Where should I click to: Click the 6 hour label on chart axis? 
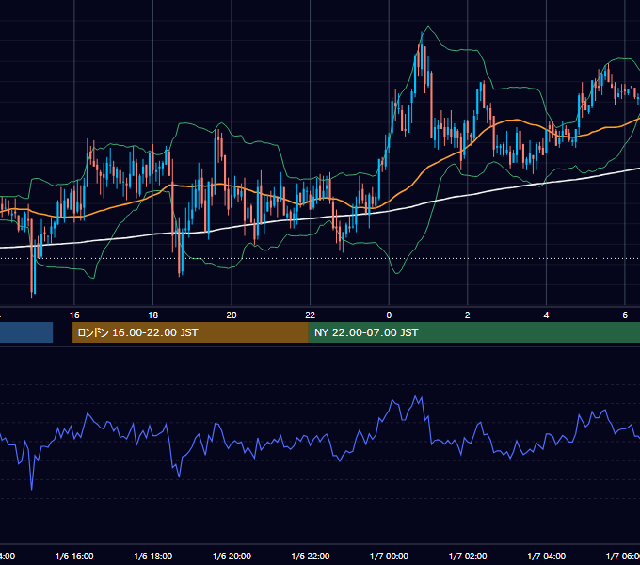pos(625,315)
